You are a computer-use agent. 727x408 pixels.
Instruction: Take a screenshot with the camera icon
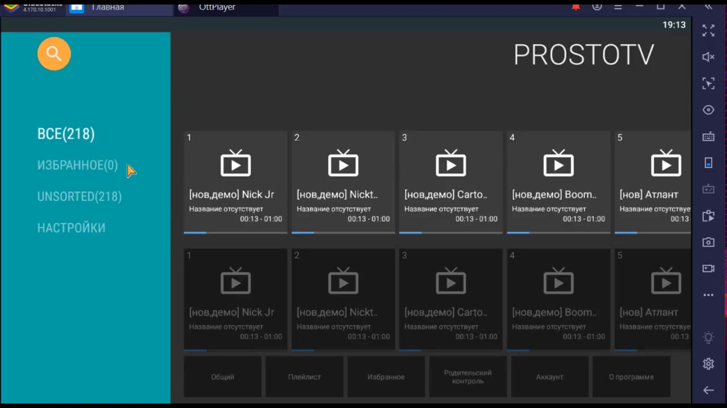pyautogui.click(x=708, y=242)
